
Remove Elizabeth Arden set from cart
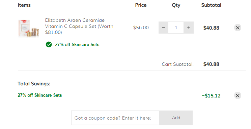pyautogui.click(x=238, y=28)
